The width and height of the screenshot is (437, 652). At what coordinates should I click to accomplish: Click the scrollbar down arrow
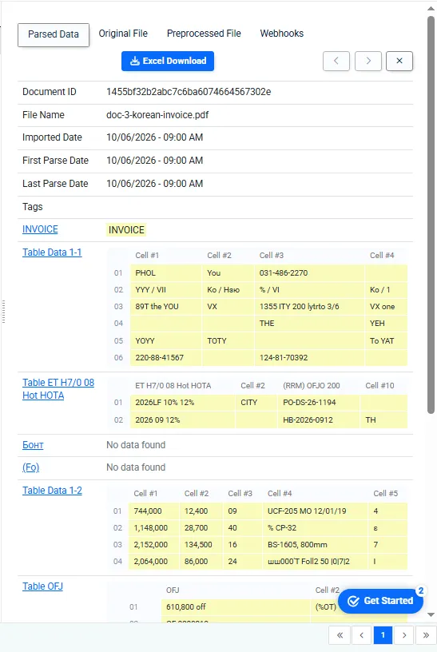[431, 614]
